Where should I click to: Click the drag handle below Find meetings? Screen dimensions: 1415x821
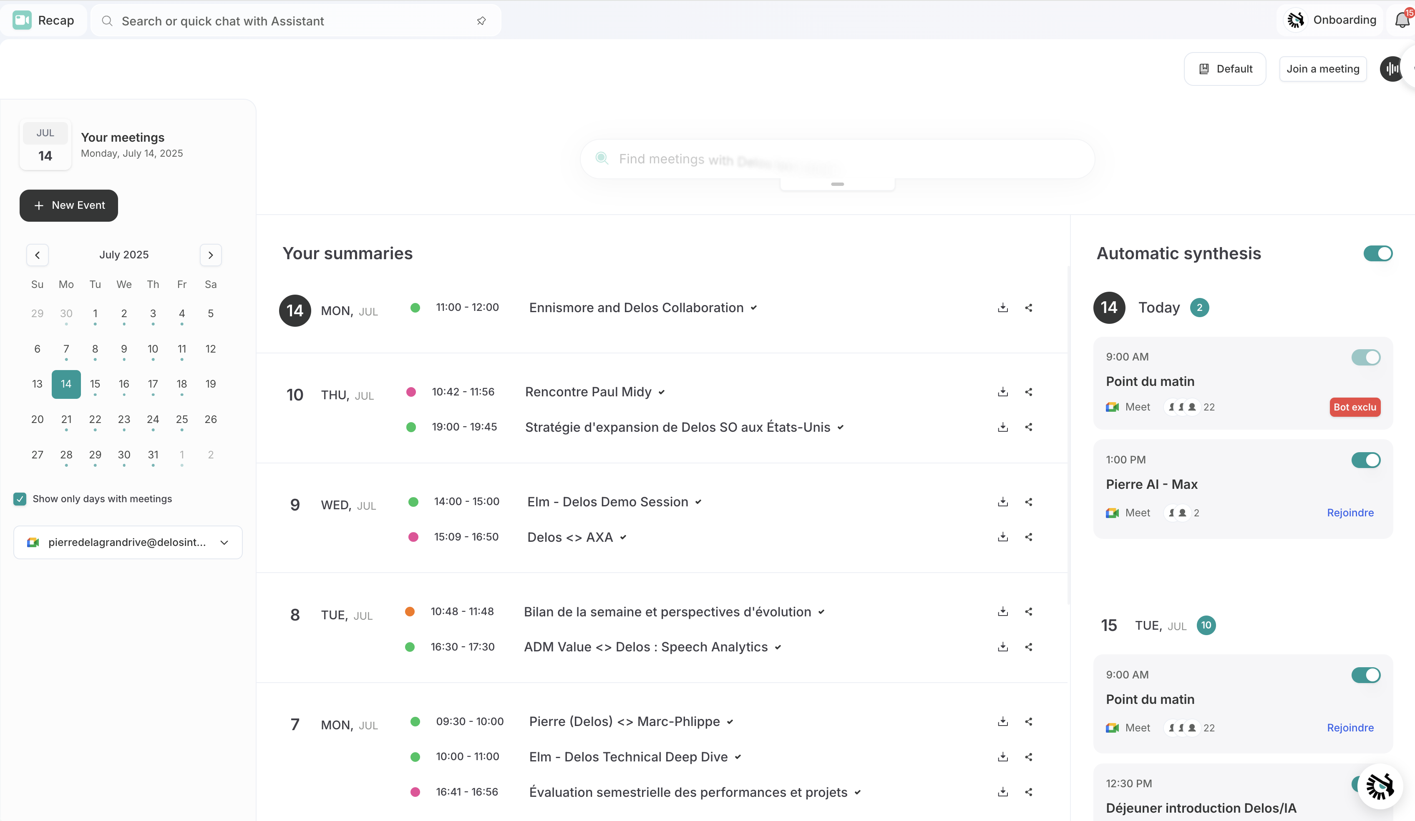[837, 184]
